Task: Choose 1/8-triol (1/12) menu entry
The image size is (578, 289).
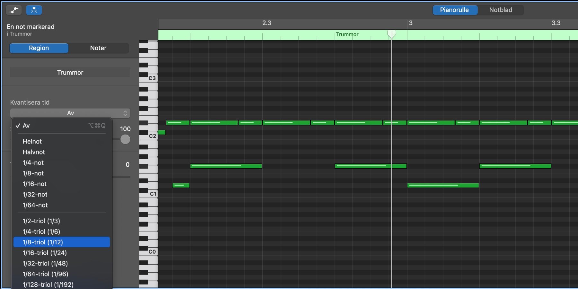Action: [43, 242]
